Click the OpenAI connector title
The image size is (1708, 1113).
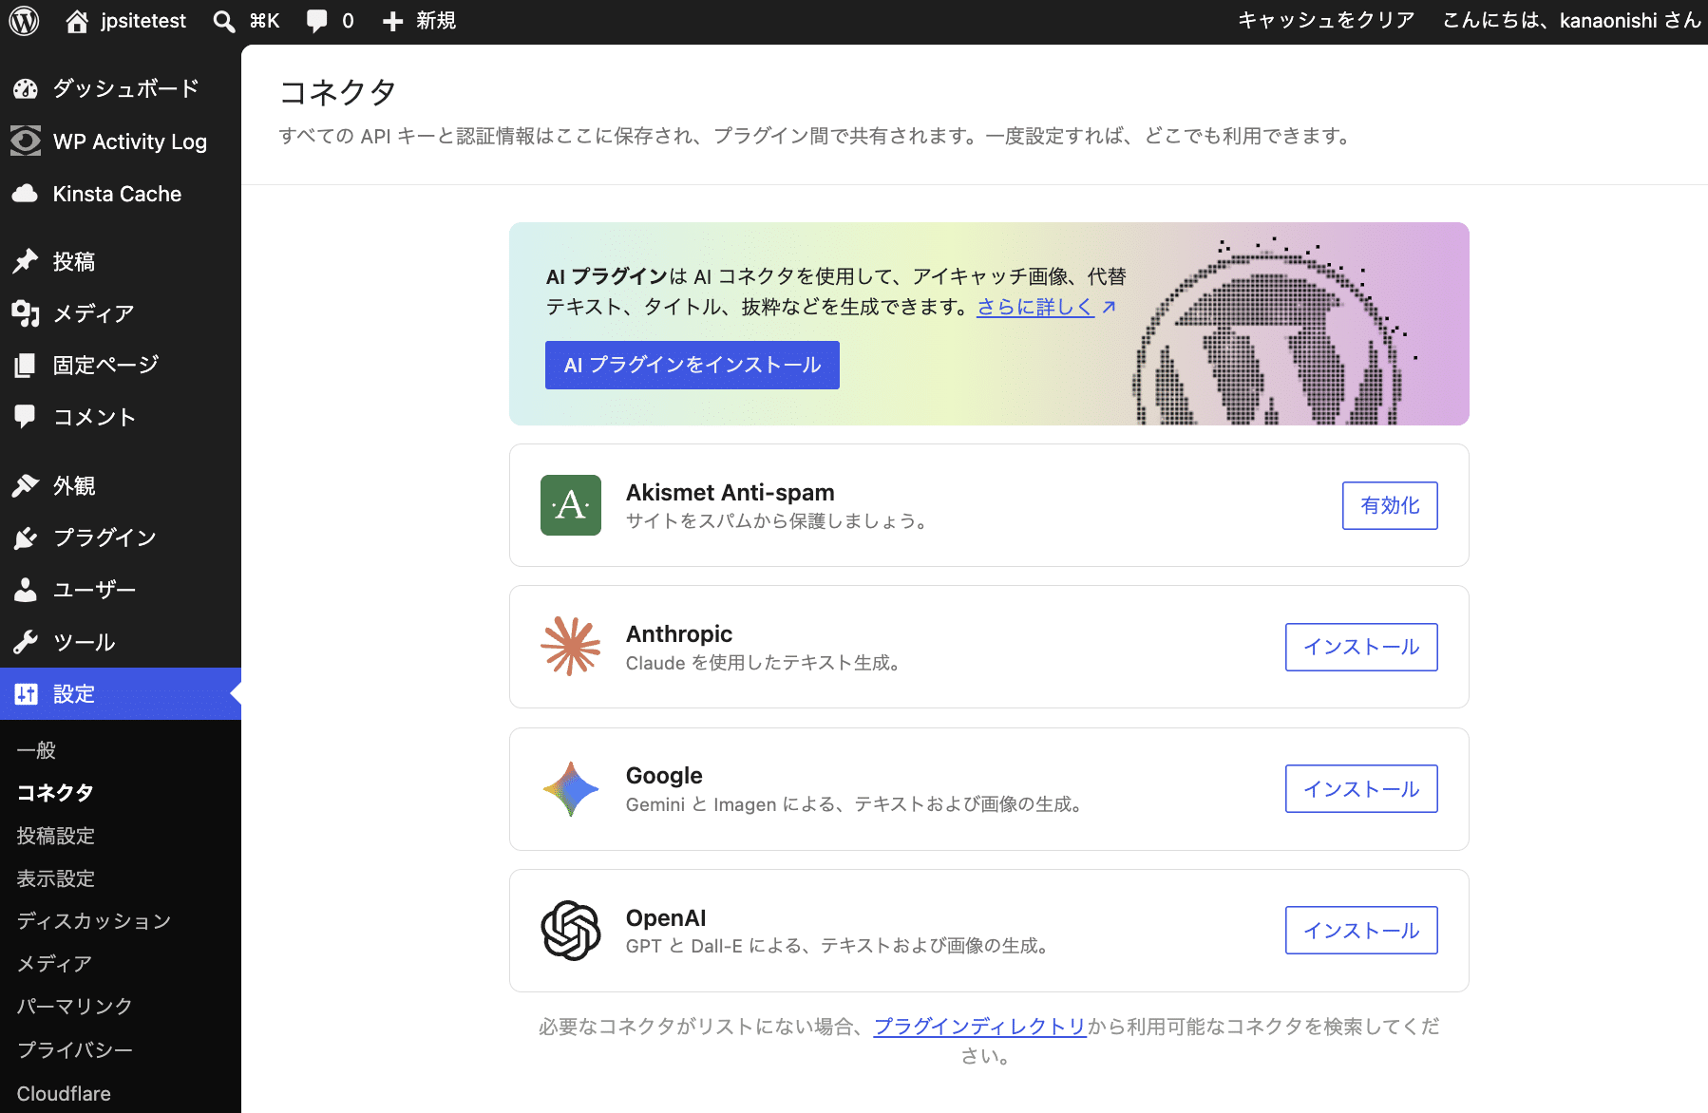click(x=666, y=918)
